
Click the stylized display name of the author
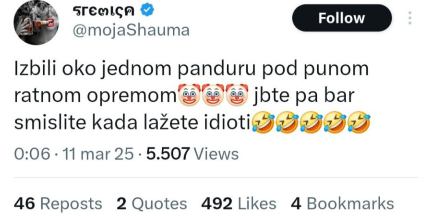click(104, 11)
